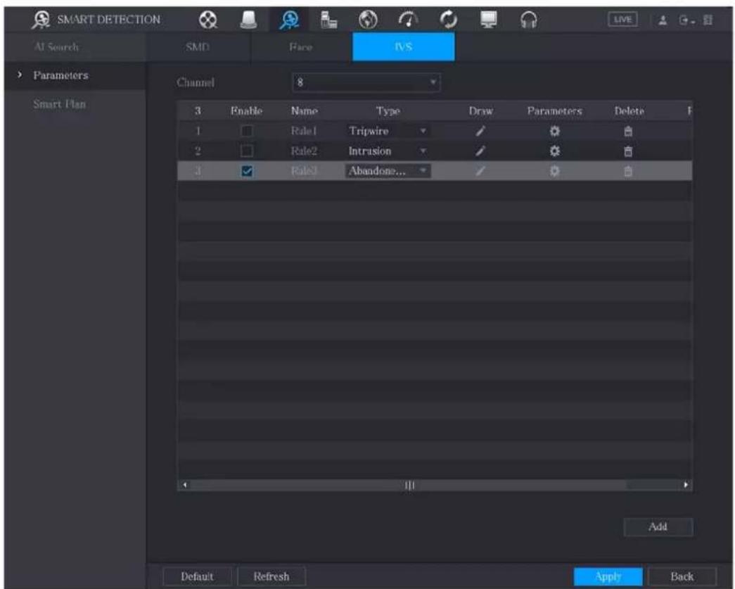Delete Rule3 with trash icon
This screenshot has width=735, height=589.
[629, 171]
